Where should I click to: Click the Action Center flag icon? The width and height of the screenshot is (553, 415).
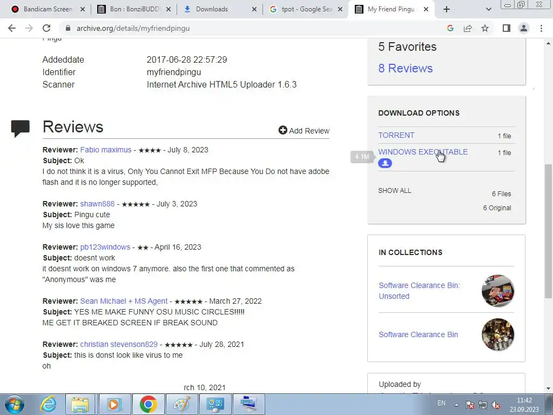(x=469, y=405)
